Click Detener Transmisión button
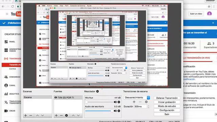This screenshot has height=122, width=217. pos(167,98)
